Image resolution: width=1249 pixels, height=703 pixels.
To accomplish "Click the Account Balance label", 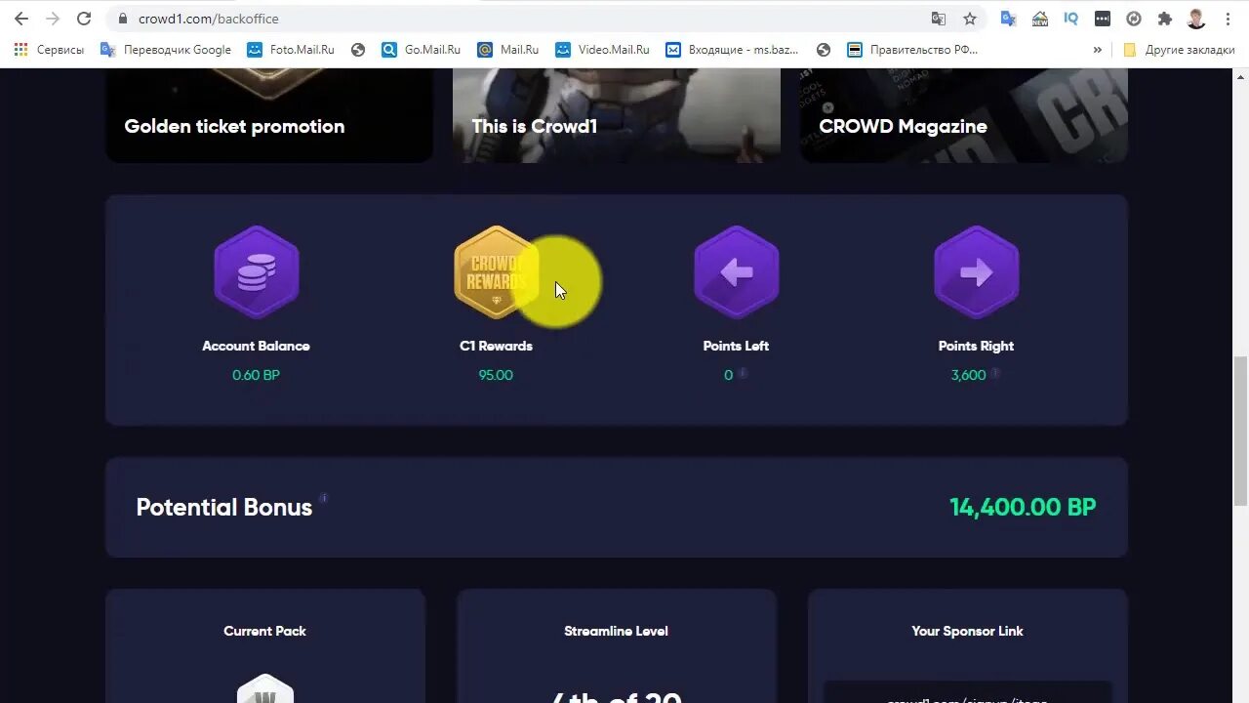I will pyautogui.click(x=257, y=346).
